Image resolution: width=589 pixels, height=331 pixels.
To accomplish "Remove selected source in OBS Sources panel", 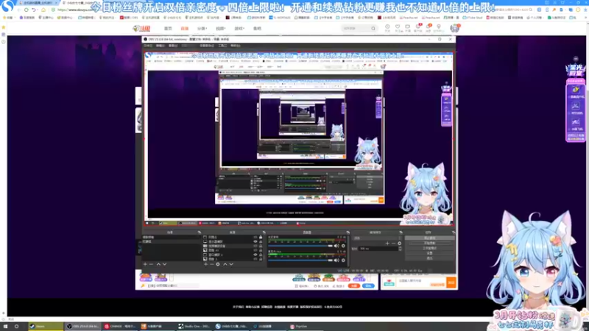I will [x=211, y=264].
